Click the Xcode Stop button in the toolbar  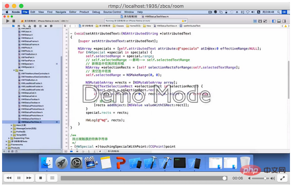[14, 21]
